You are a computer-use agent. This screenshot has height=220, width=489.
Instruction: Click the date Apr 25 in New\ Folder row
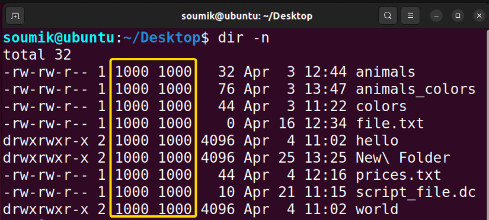coord(270,158)
